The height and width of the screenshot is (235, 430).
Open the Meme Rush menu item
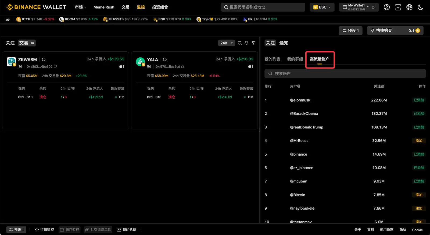pyautogui.click(x=104, y=7)
